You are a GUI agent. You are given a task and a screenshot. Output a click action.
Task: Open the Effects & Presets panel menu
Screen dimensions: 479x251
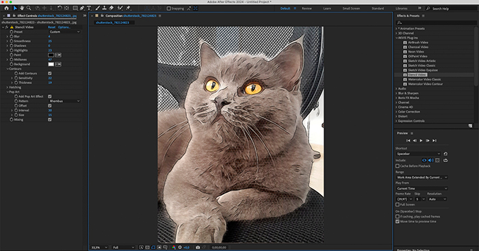[x=423, y=16]
